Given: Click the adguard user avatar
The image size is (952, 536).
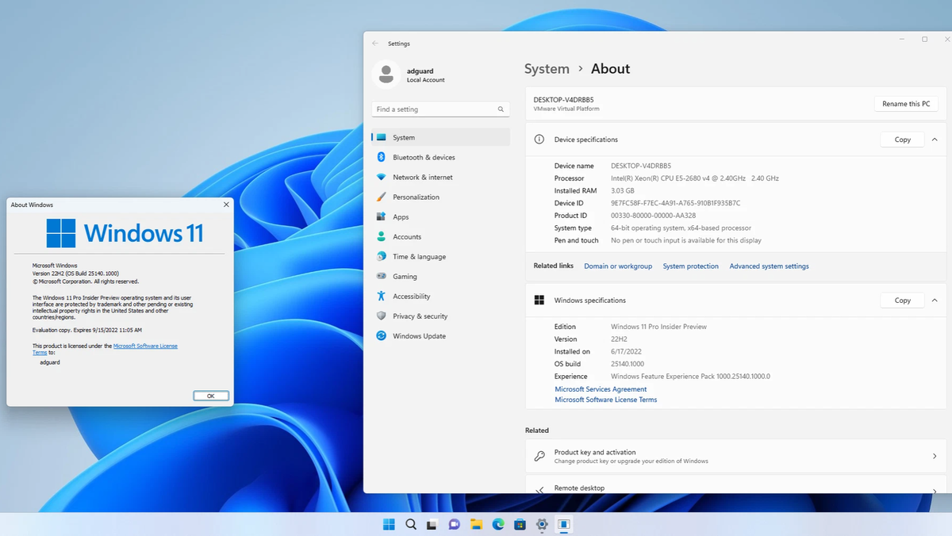Looking at the screenshot, I should [386, 74].
